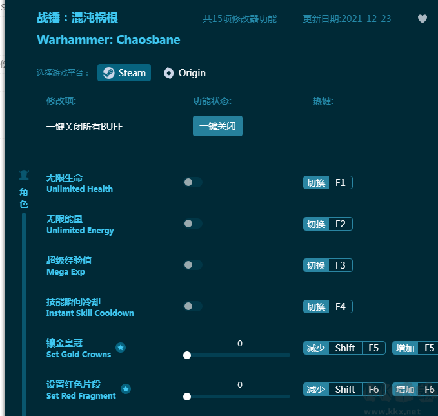Click 减少 Shift F6 for Red Fragment
Viewport: 438px width, 416px height.
[x=344, y=390]
